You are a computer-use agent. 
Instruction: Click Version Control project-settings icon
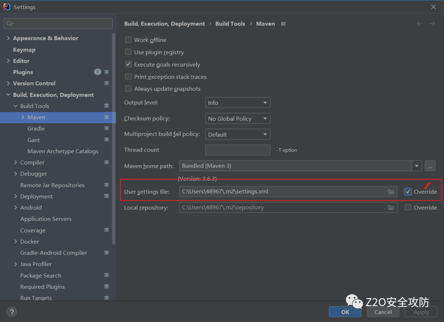pyautogui.click(x=106, y=83)
